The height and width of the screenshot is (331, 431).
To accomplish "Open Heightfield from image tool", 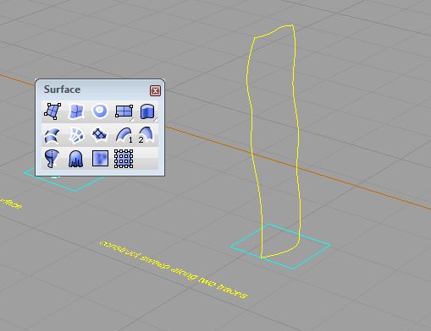I will 100,159.
